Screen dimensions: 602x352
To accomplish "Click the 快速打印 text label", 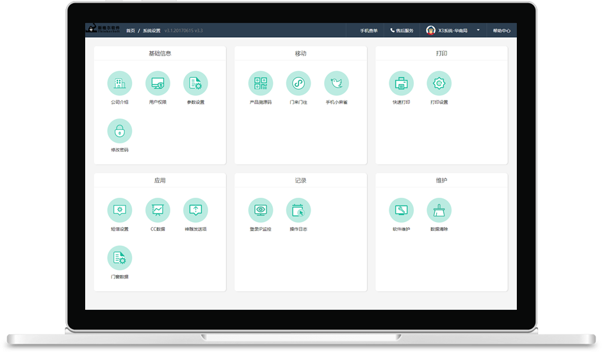I will (x=401, y=102).
